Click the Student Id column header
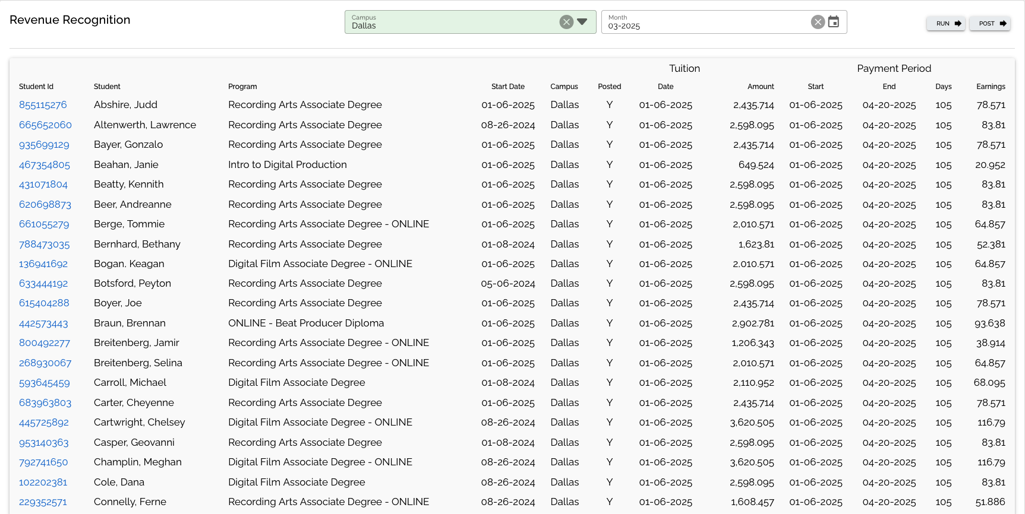 click(36, 87)
